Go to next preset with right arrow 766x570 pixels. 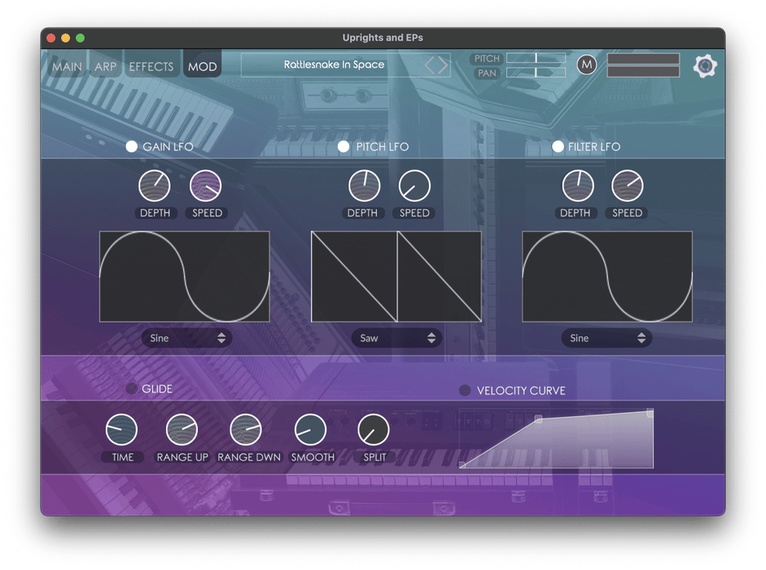(443, 66)
